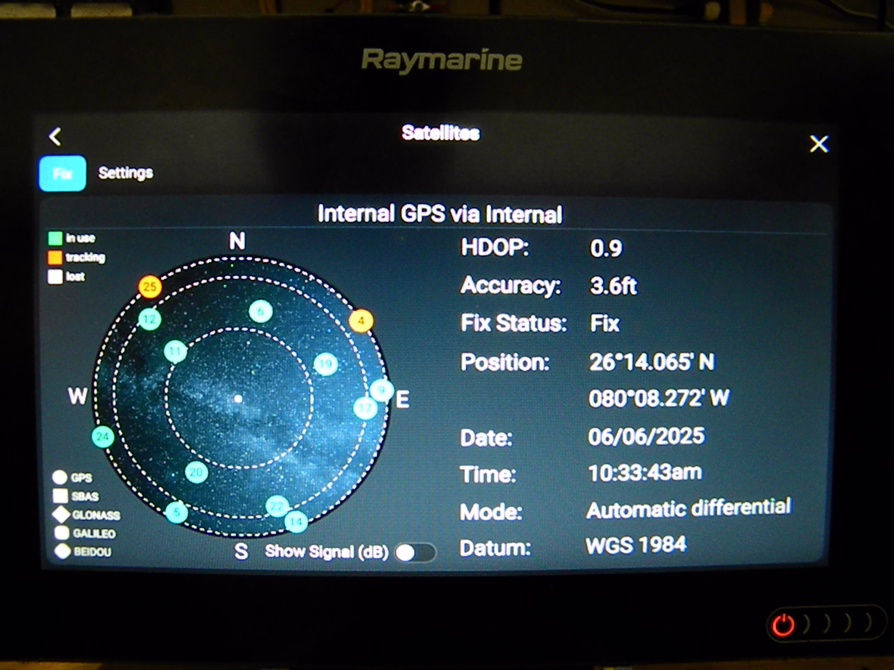Toggle the Show Signal (dB) switch
Image resolution: width=894 pixels, height=670 pixels.
click(415, 553)
